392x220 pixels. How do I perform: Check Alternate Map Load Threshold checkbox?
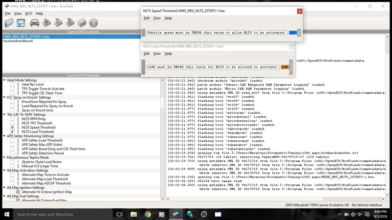point(12,179)
